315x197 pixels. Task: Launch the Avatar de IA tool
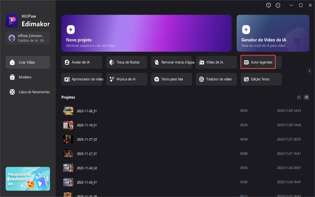[82, 62]
